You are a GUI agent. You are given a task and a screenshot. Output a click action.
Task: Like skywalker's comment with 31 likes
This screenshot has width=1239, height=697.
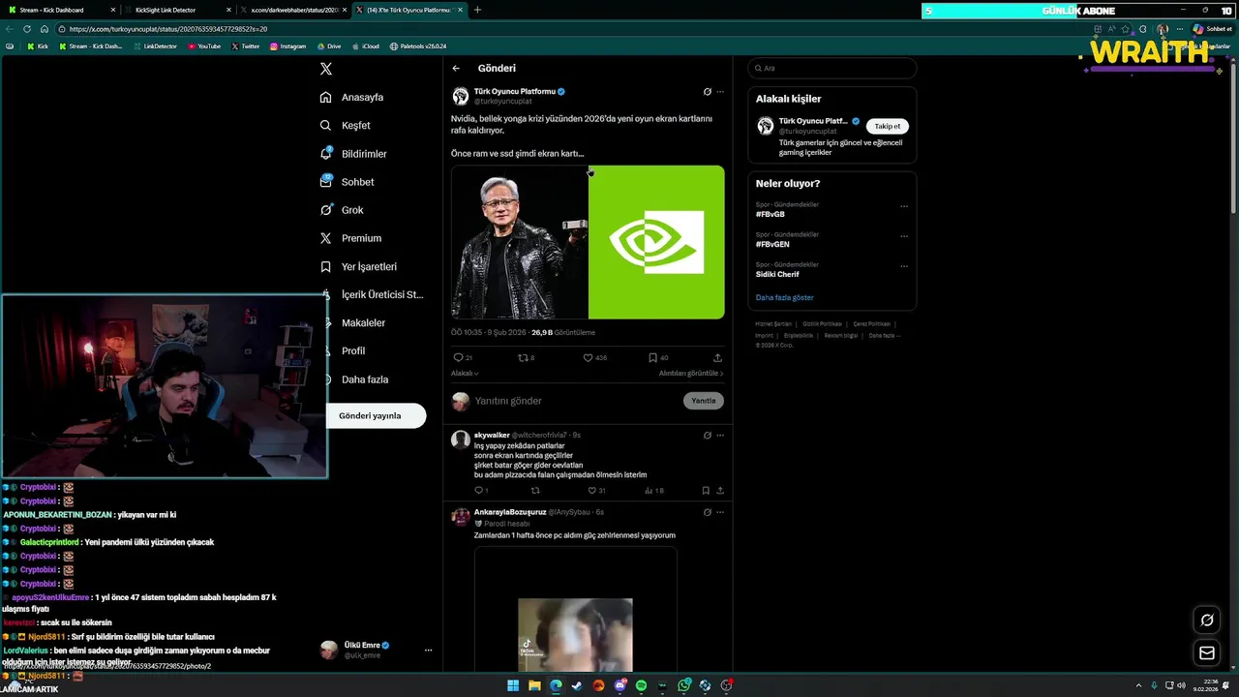595,491
